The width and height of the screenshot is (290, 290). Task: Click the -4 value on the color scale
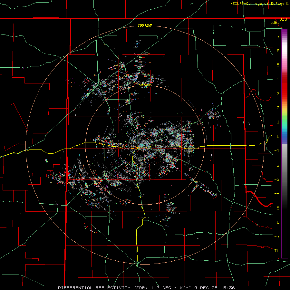pyautogui.click(x=277, y=194)
